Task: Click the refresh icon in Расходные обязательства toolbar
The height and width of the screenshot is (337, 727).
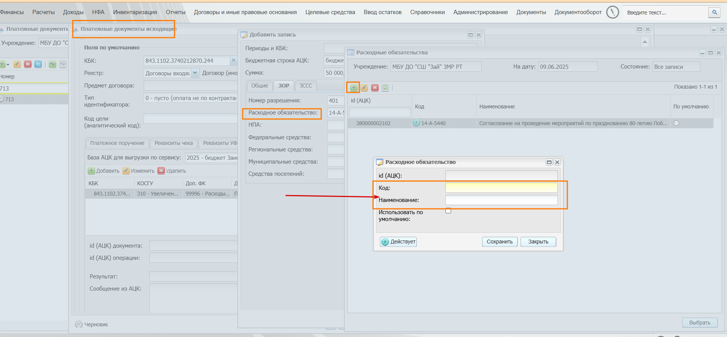Action: (385, 87)
